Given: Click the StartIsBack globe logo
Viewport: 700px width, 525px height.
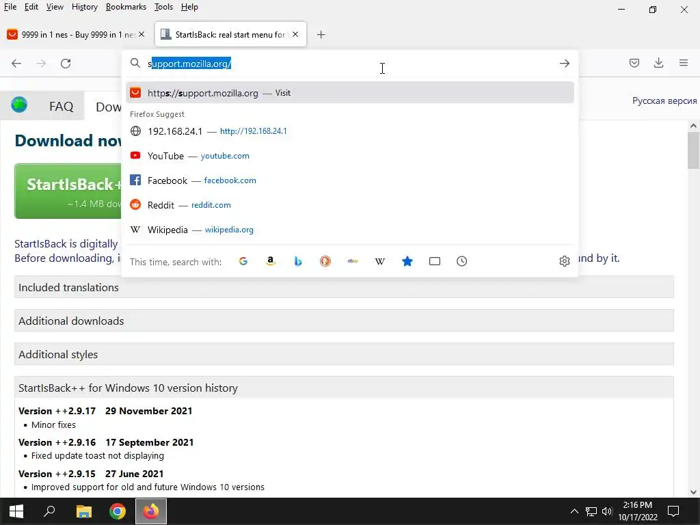Looking at the screenshot, I should click(x=19, y=105).
